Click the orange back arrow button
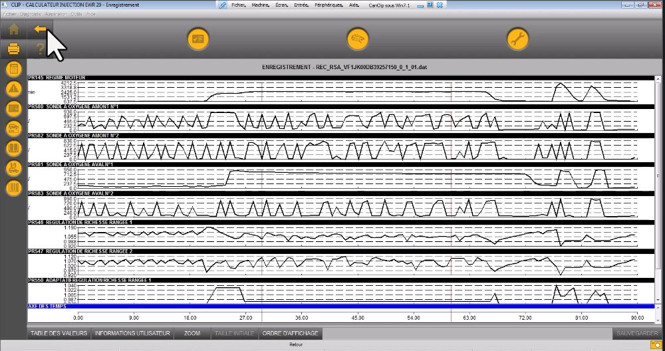665x351 pixels. 40,29
